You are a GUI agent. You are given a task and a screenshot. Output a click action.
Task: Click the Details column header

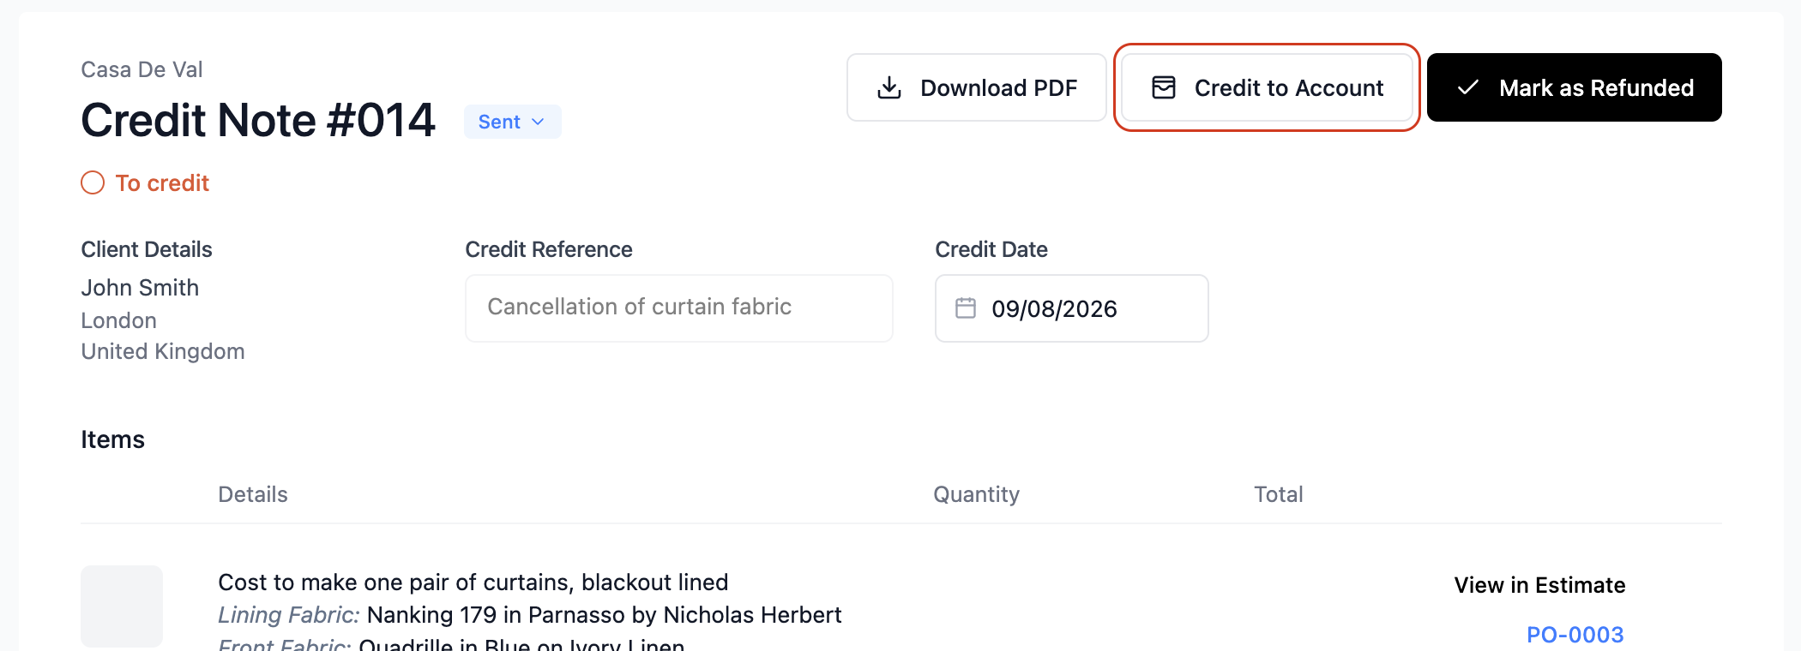click(253, 494)
